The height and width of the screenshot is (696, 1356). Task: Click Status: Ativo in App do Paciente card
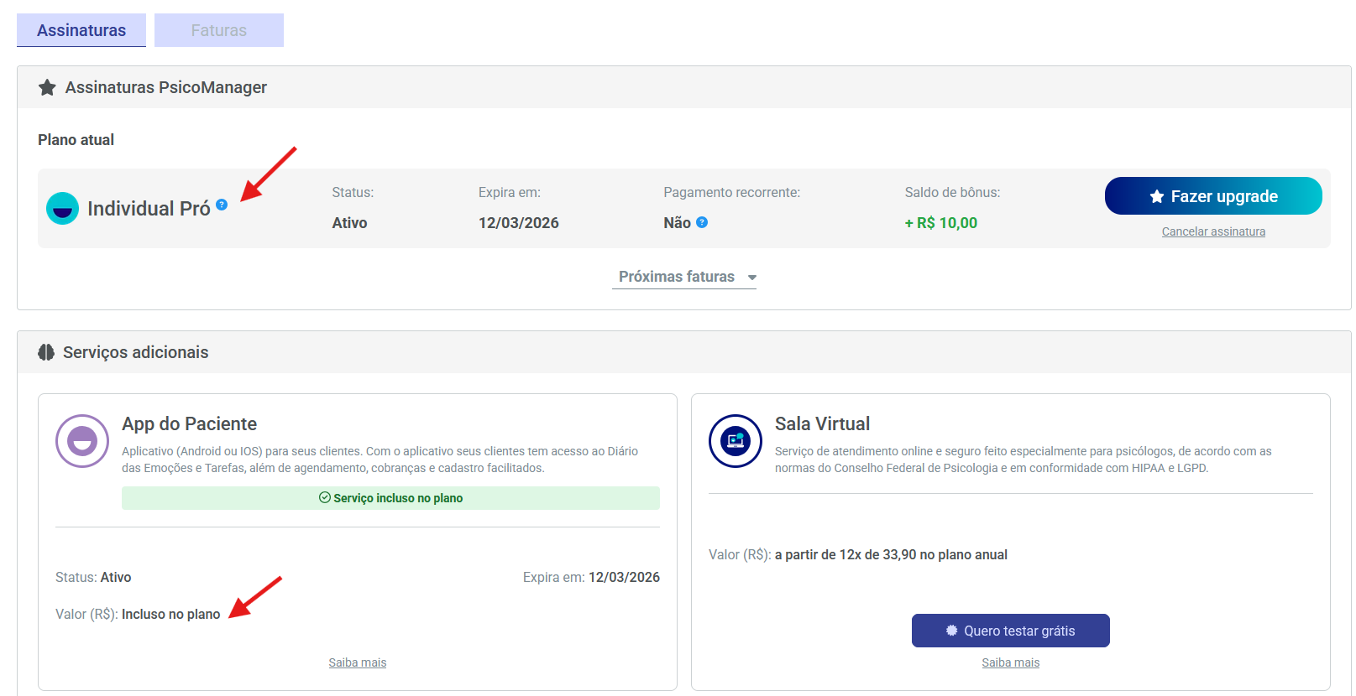pos(93,578)
